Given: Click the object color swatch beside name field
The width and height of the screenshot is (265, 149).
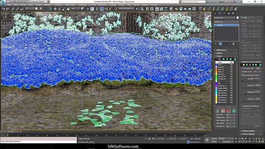Looking at the screenshot, I should (238, 18).
